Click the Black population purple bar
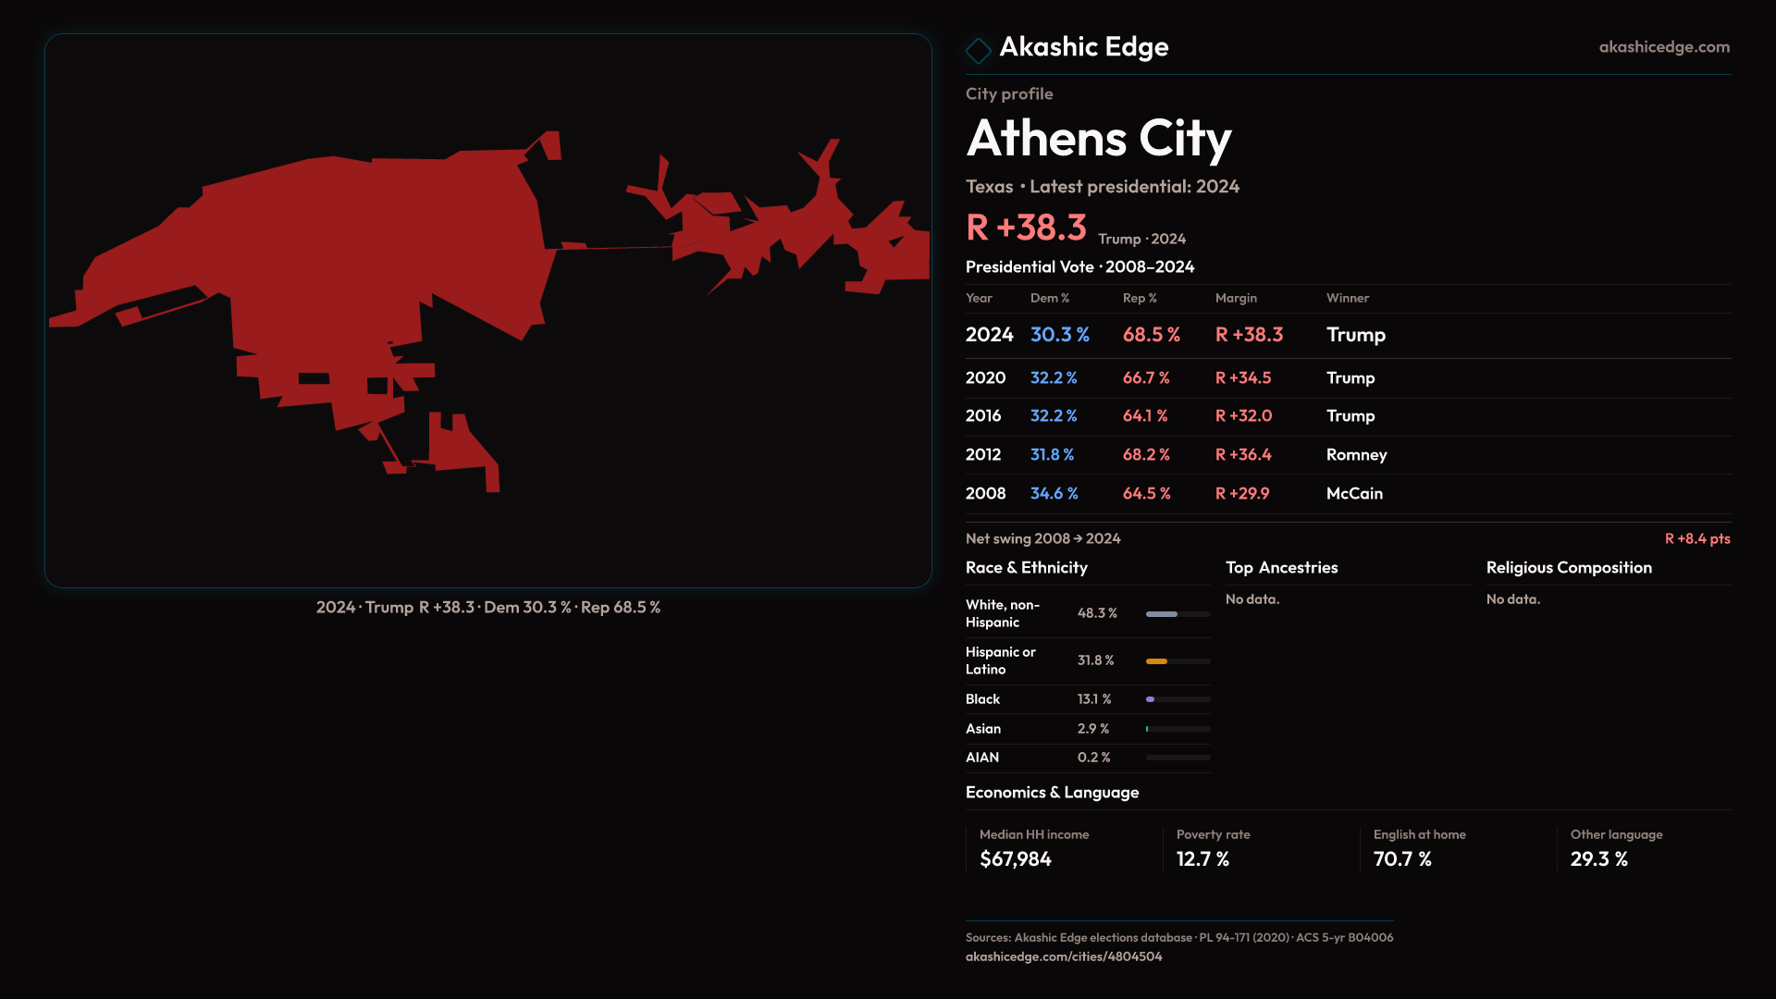This screenshot has height=999, width=1776. [1151, 699]
